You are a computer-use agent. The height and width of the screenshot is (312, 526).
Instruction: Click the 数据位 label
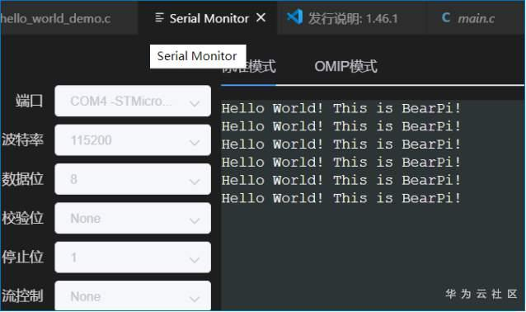(x=22, y=178)
